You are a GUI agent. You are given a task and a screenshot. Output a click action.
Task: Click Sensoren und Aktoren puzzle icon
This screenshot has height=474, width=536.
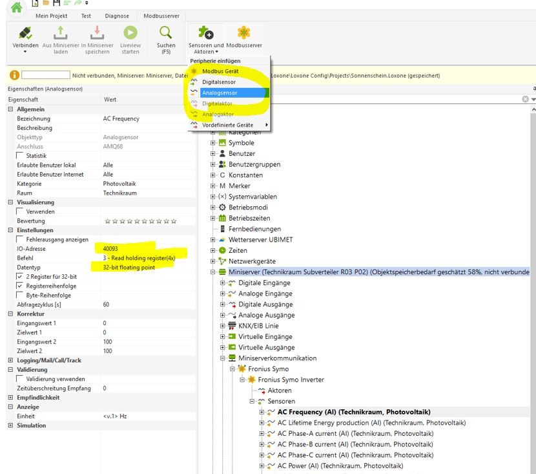coord(206,33)
